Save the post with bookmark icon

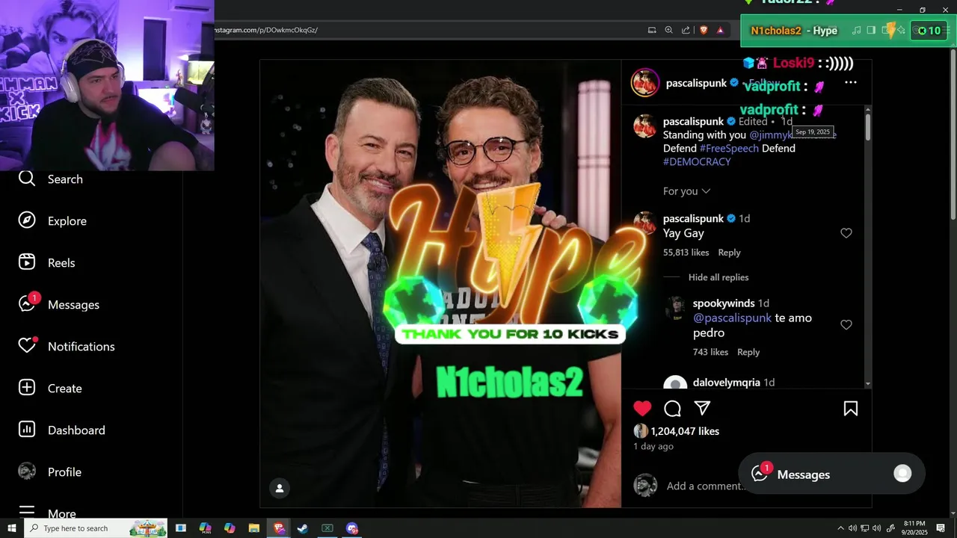pyautogui.click(x=851, y=408)
